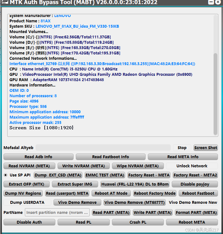Click Read (userpart) META
The width and height of the screenshot is (223, 234).
point(67,193)
